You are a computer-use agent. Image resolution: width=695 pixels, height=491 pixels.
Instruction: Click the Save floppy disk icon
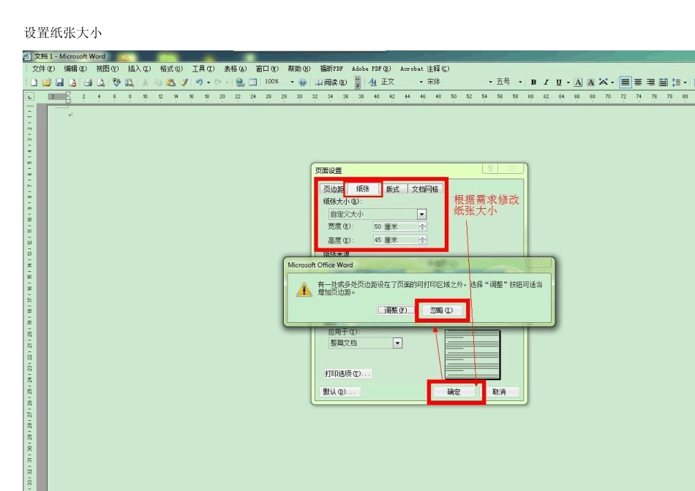(x=59, y=83)
